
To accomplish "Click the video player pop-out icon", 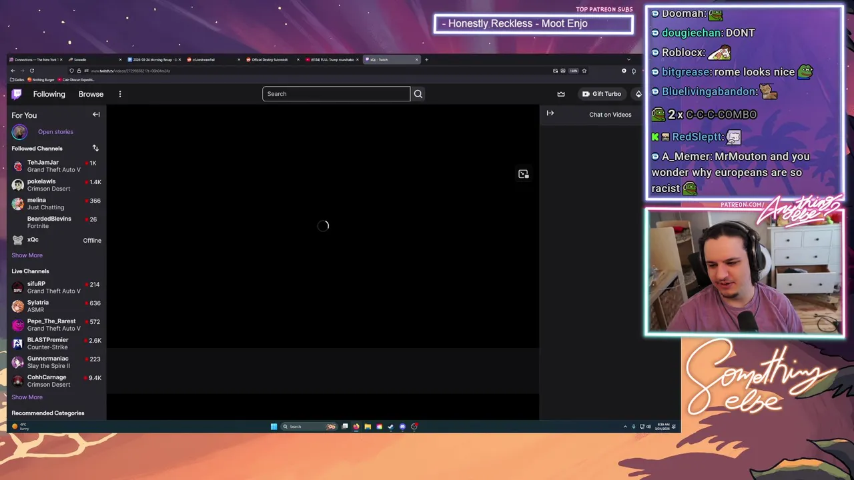I will click(523, 174).
